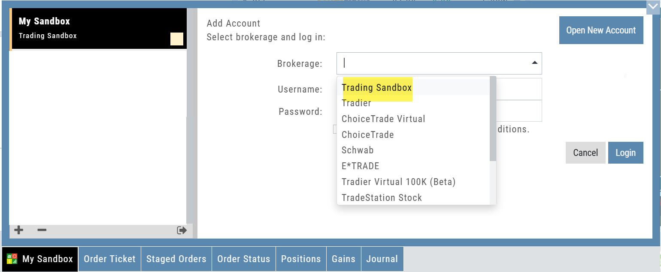The width and height of the screenshot is (661, 272).
Task: Switch to the Positions tab
Action: point(301,259)
